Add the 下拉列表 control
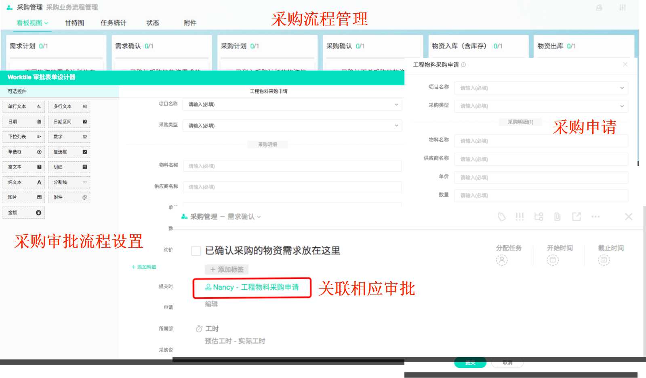Viewport: 646px width, 378px height. tap(24, 137)
